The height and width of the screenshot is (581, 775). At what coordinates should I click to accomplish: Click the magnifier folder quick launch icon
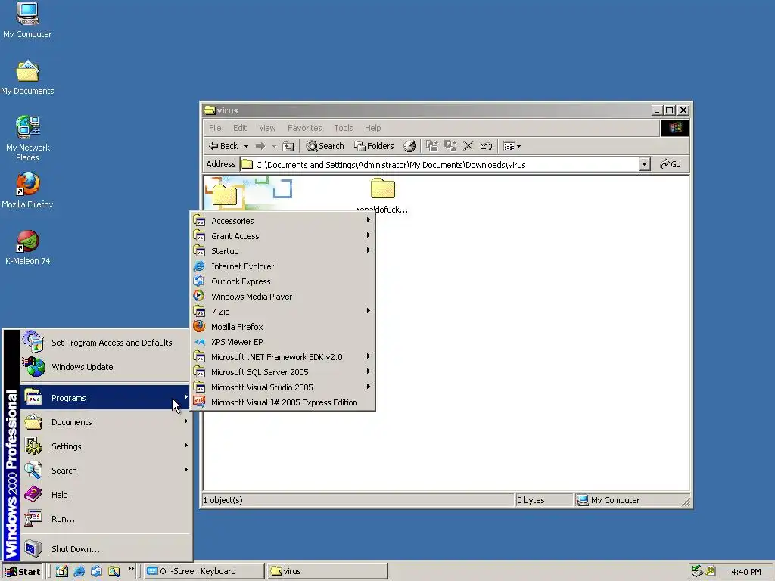click(114, 572)
